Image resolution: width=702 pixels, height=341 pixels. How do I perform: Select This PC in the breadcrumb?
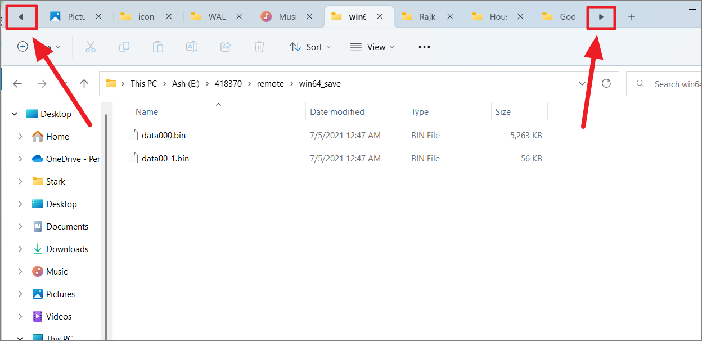pos(143,84)
